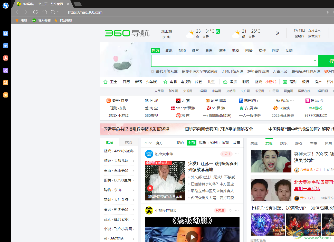Open 京东 site link
The width and height of the screenshot is (334, 242).
(183, 115)
